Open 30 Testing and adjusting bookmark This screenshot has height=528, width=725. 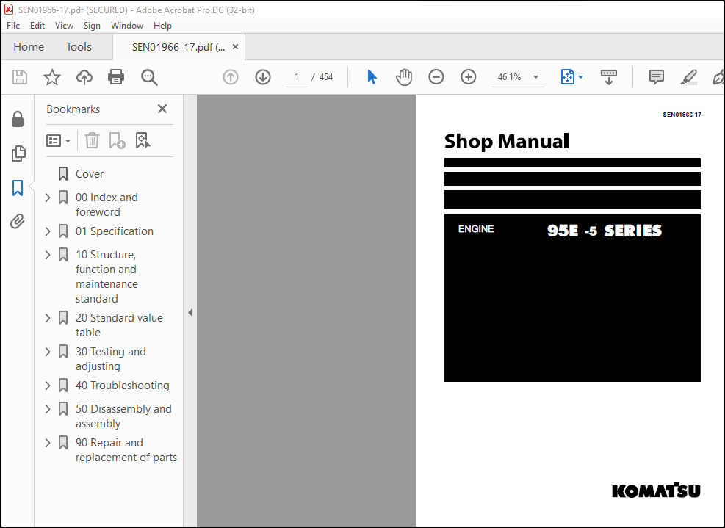coord(110,359)
